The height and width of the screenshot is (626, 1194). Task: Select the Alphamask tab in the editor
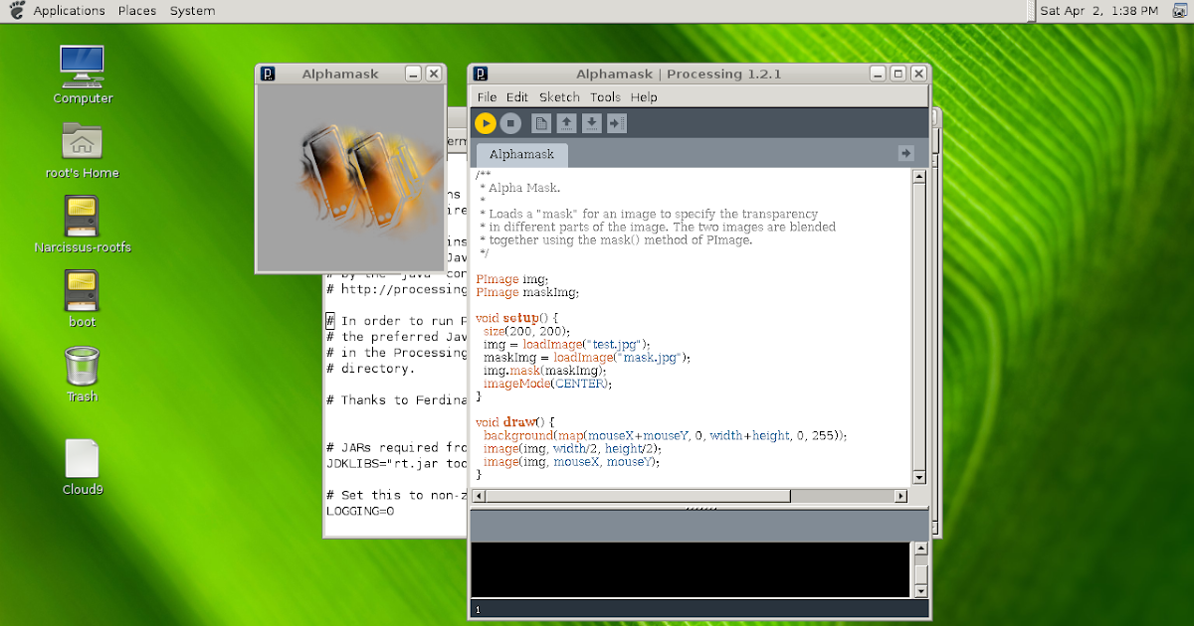coord(520,154)
